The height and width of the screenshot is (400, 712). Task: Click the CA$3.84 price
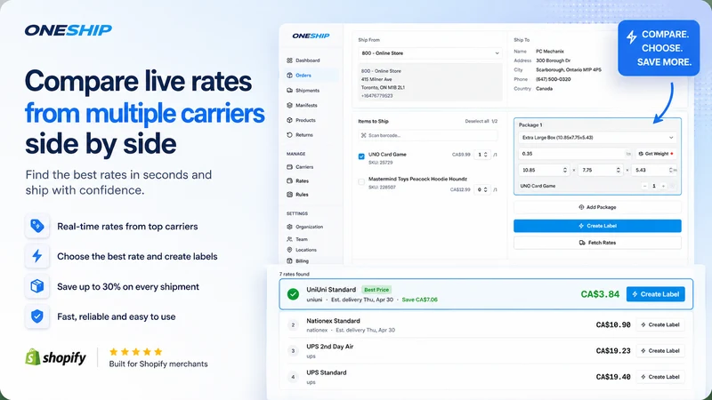pos(600,294)
